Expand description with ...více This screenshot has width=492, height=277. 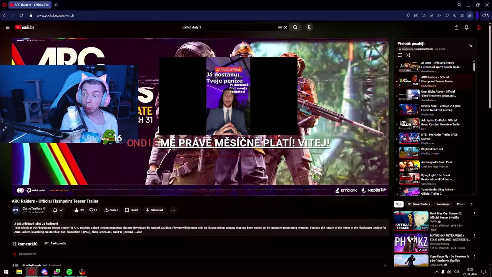pos(139,232)
